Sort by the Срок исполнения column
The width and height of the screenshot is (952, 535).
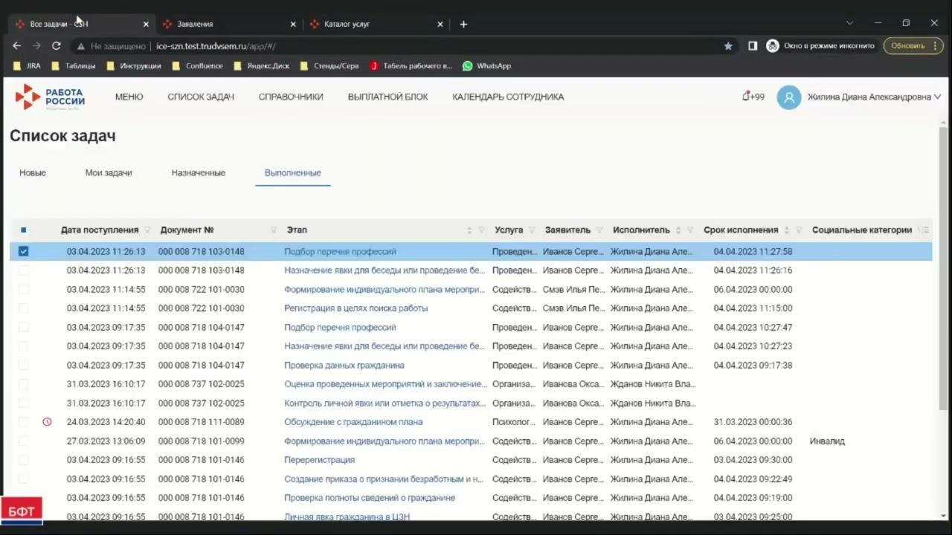(786, 230)
